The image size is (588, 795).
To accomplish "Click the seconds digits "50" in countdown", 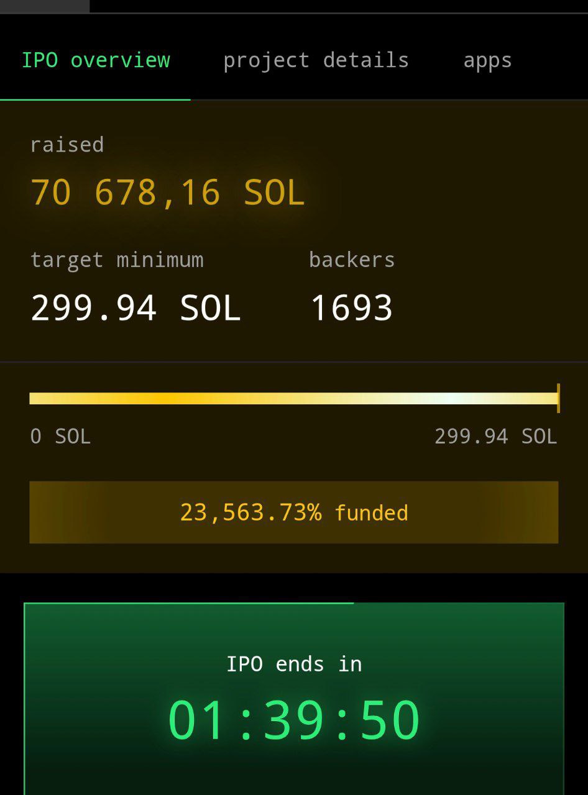I will click(390, 720).
